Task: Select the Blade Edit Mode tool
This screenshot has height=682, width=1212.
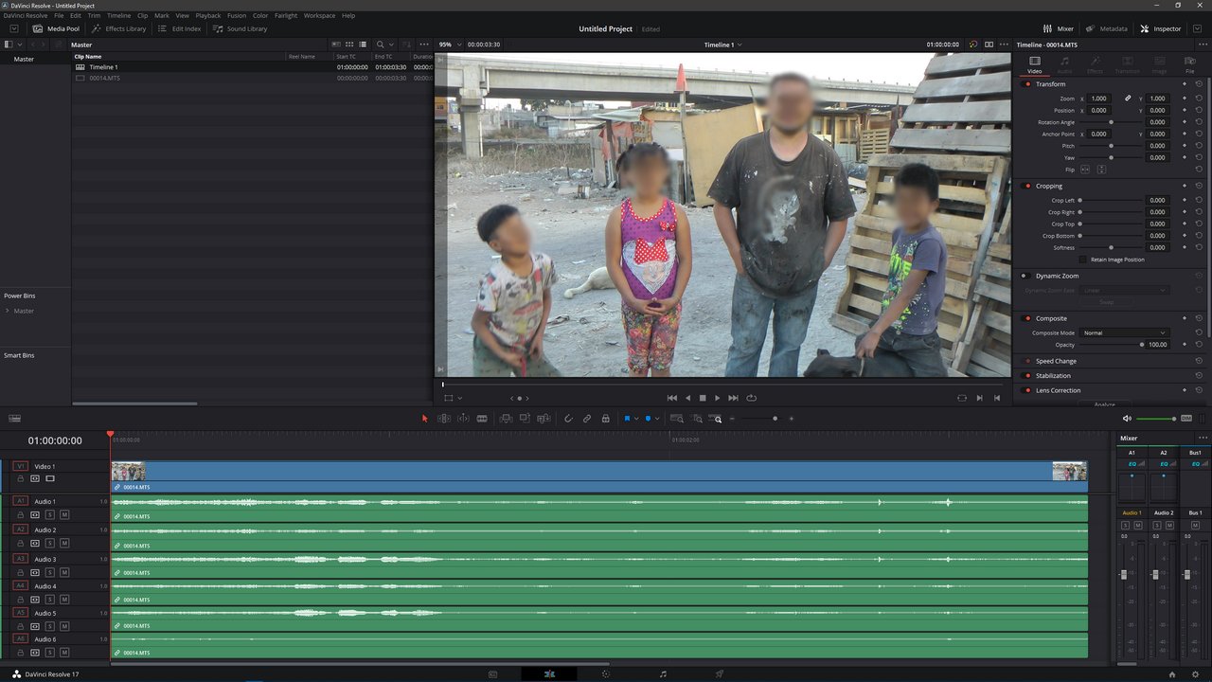Action: 482,418
